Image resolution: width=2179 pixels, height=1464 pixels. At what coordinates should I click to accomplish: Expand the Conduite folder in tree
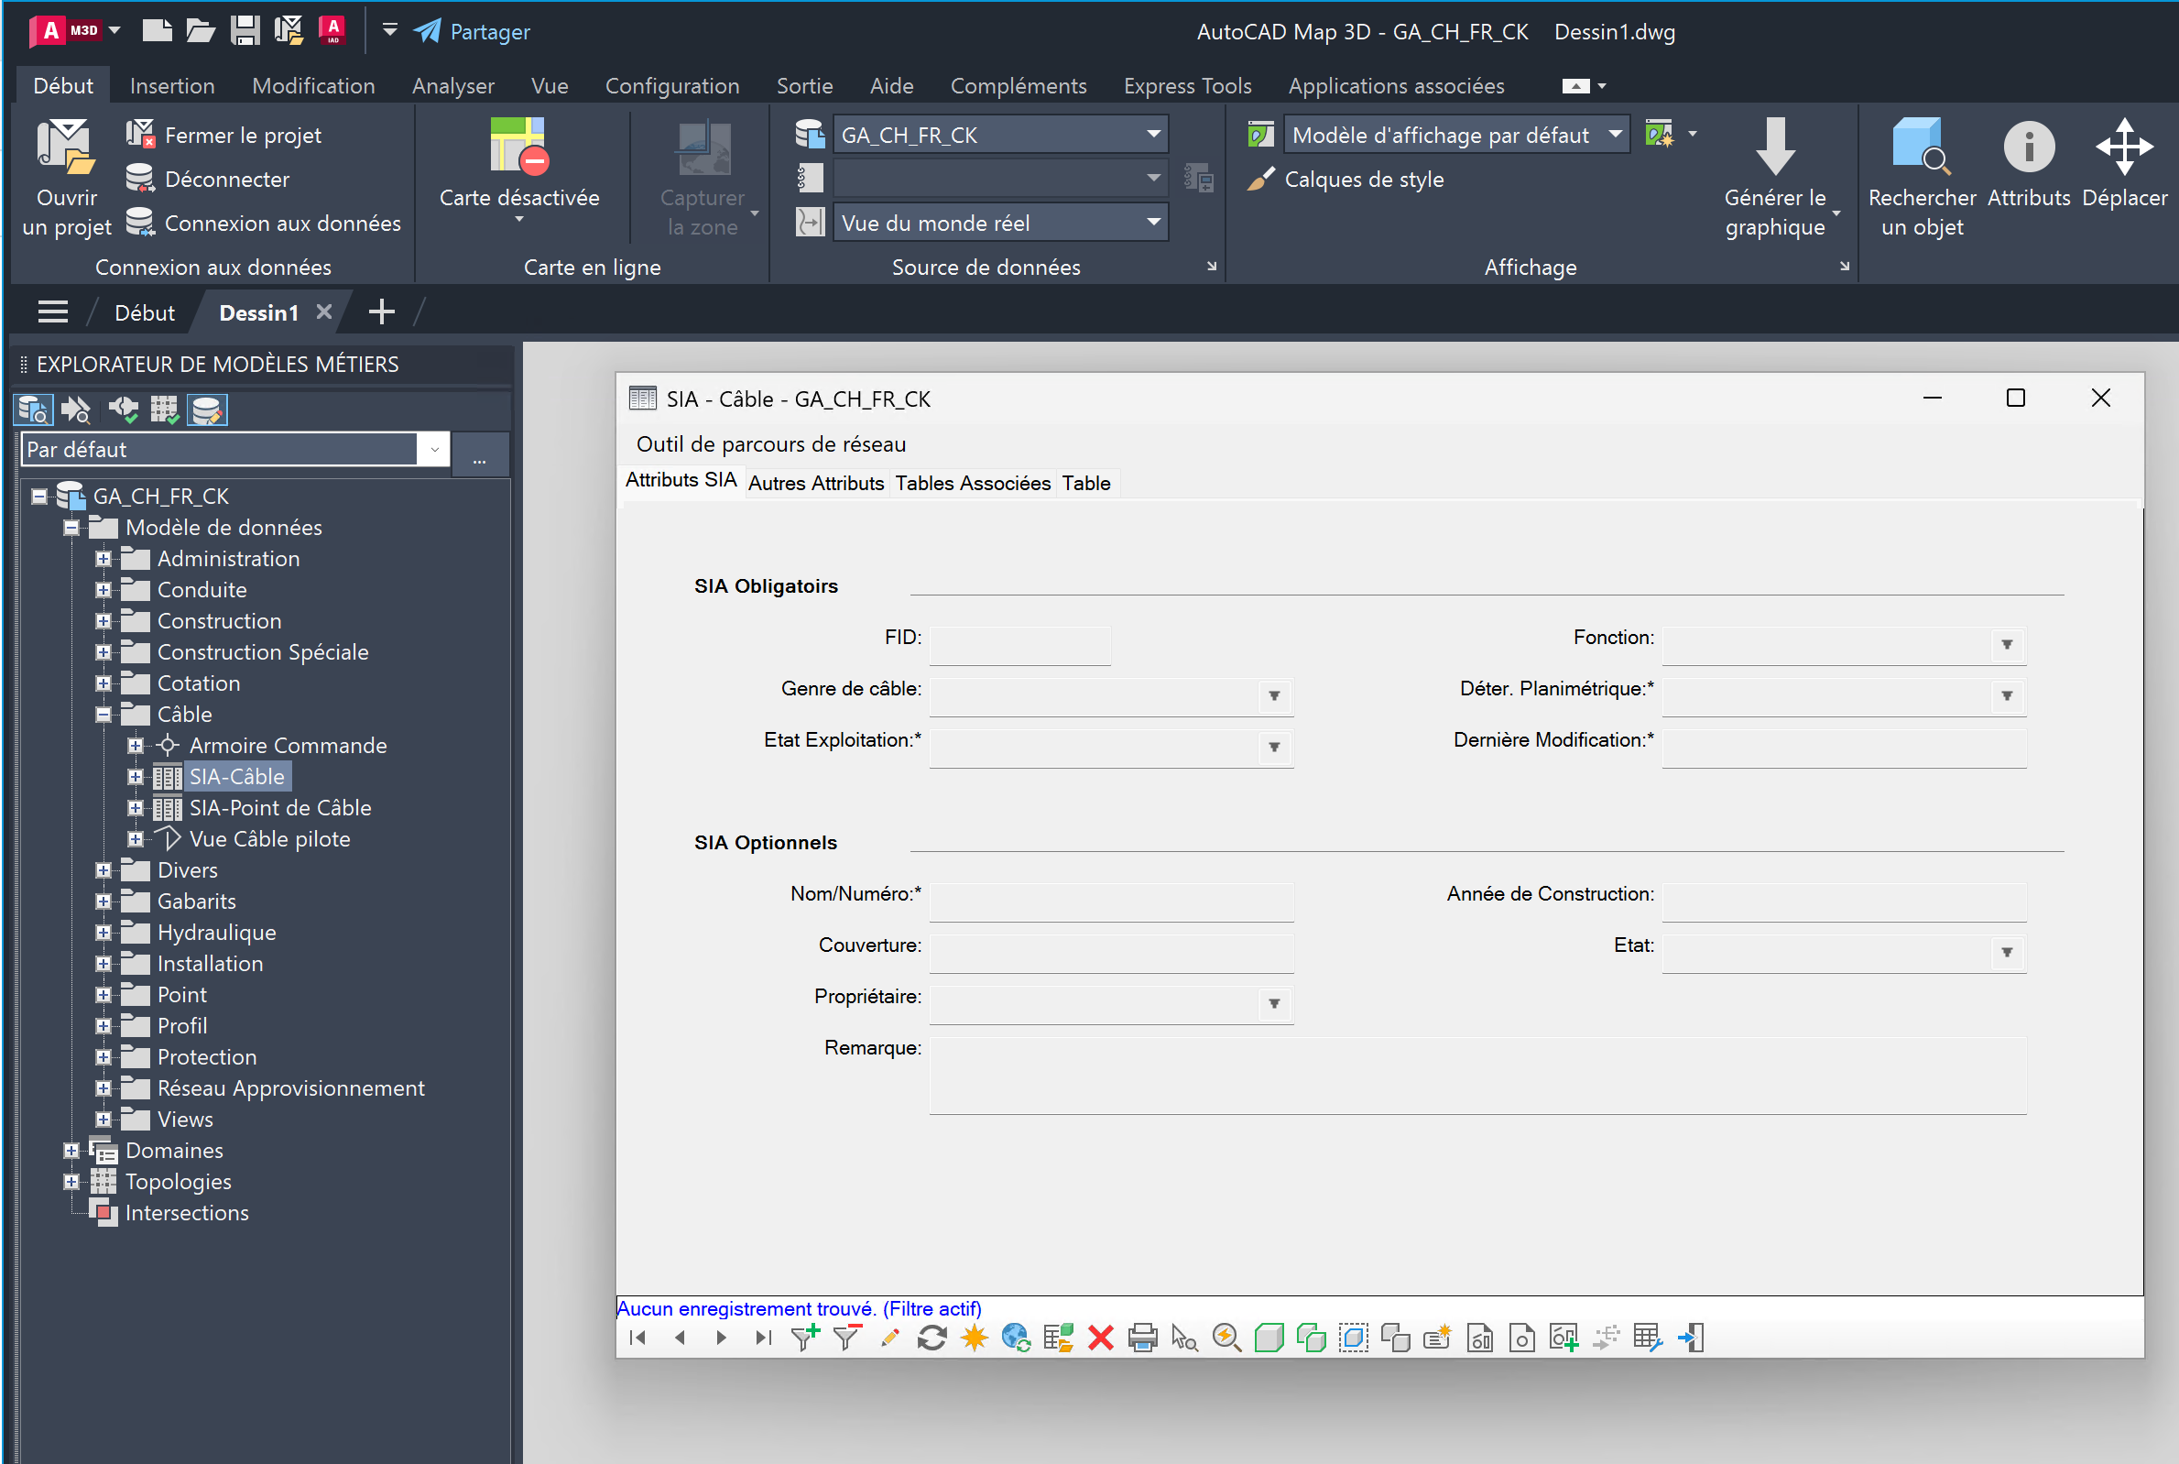pyautogui.click(x=104, y=590)
